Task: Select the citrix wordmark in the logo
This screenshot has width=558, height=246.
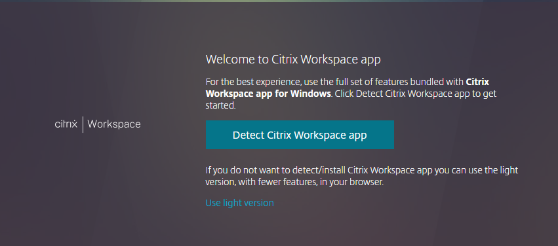Action: (x=66, y=124)
